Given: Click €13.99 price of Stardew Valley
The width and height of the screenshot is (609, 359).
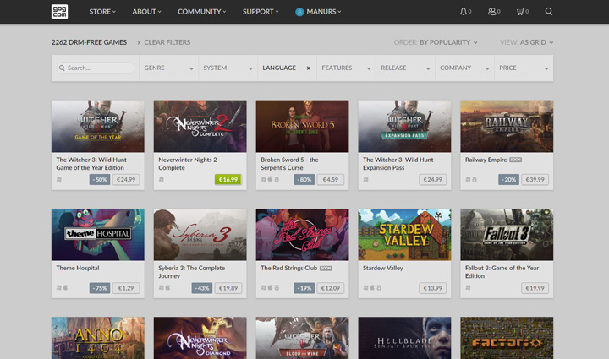Looking at the screenshot, I should (433, 288).
